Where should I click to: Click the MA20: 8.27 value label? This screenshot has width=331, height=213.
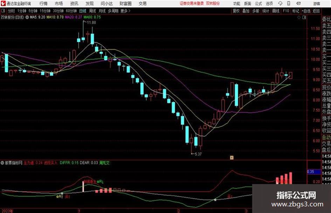74,17
